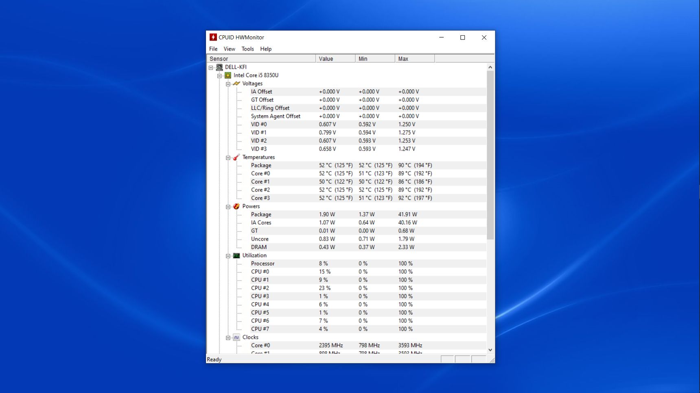The image size is (700, 393).
Task: Click the Intel Core i5 processor chip icon
Action: [x=228, y=76]
